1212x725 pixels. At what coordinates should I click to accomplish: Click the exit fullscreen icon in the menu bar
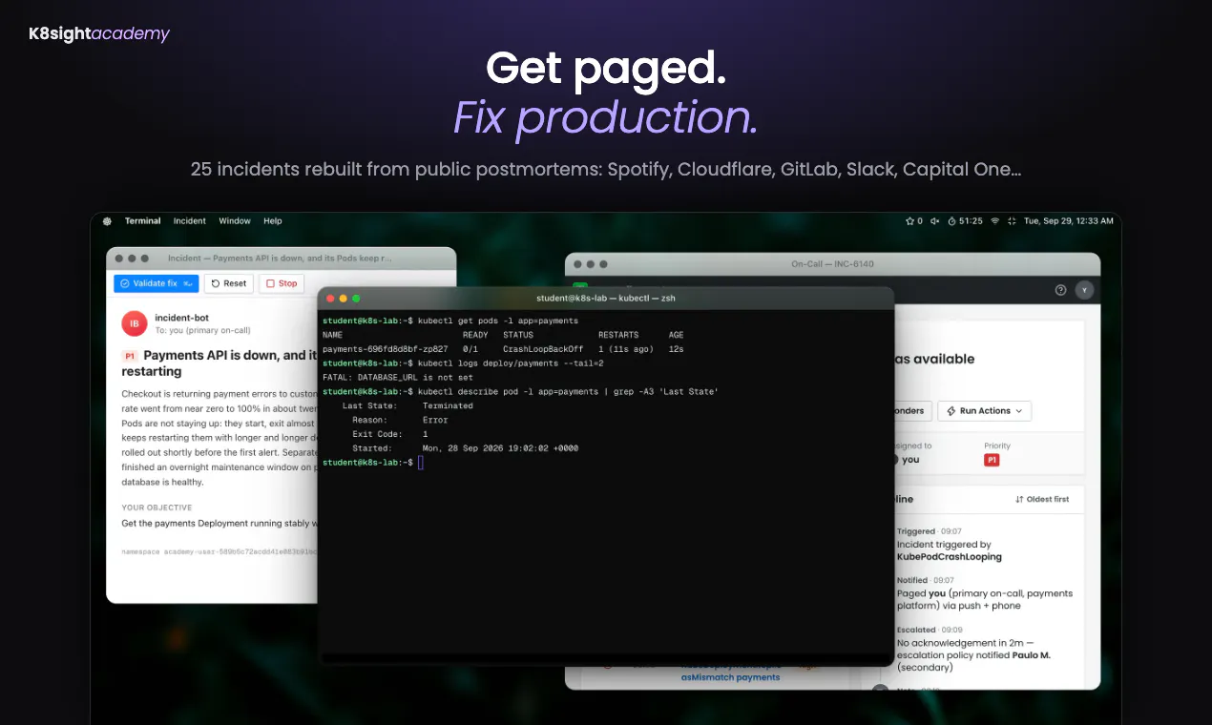coord(1012,221)
